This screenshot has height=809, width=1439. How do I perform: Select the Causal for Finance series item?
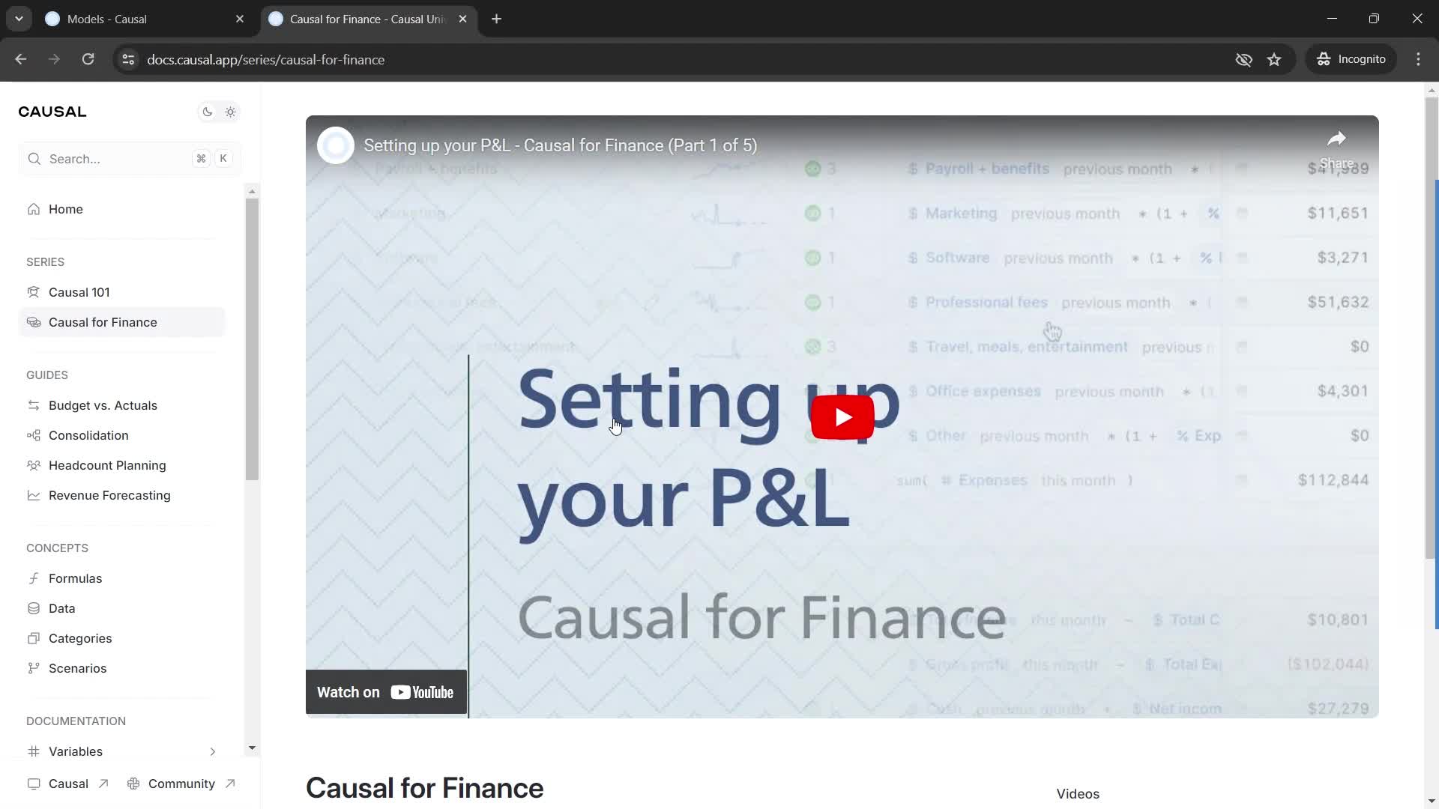tap(103, 322)
